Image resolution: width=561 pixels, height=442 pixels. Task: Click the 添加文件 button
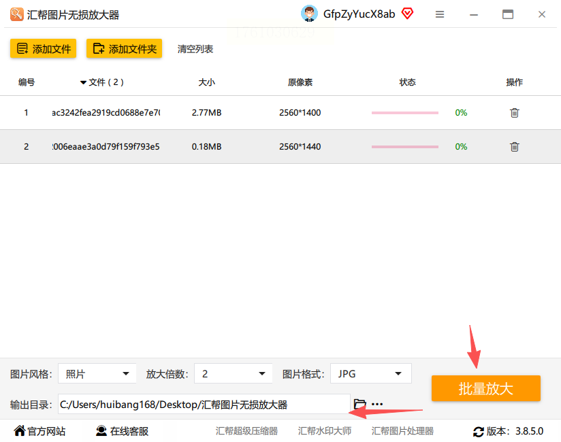point(44,48)
